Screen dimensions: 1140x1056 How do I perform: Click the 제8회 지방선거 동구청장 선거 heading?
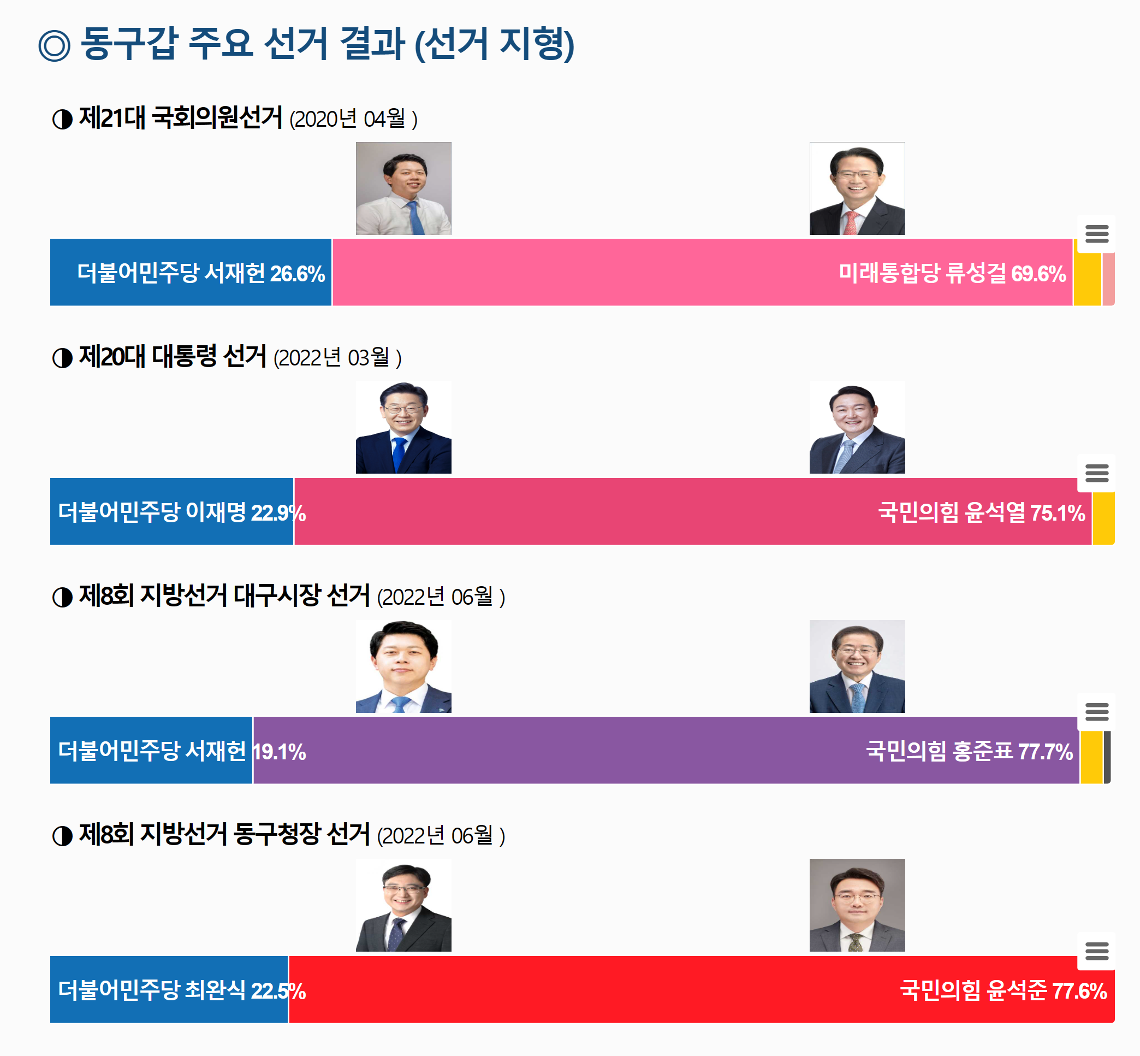point(224,834)
